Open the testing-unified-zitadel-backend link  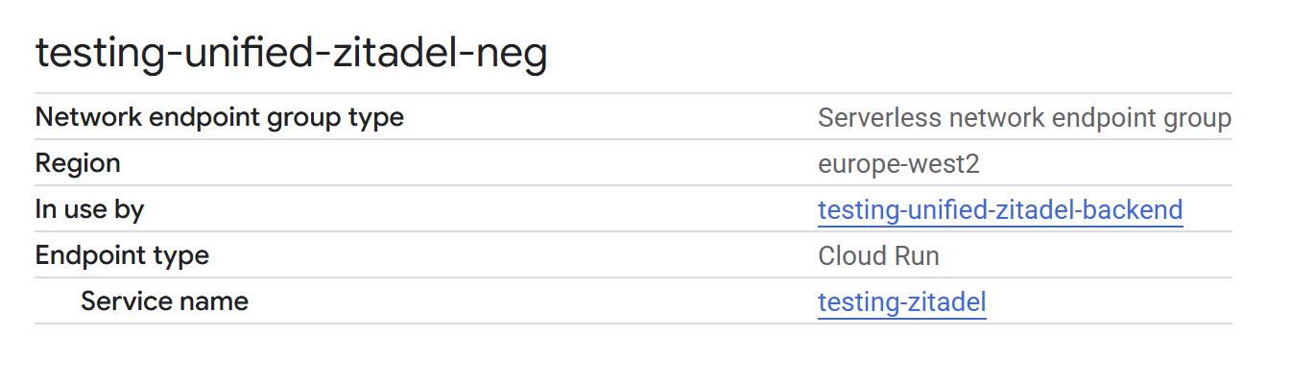click(x=999, y=209)
